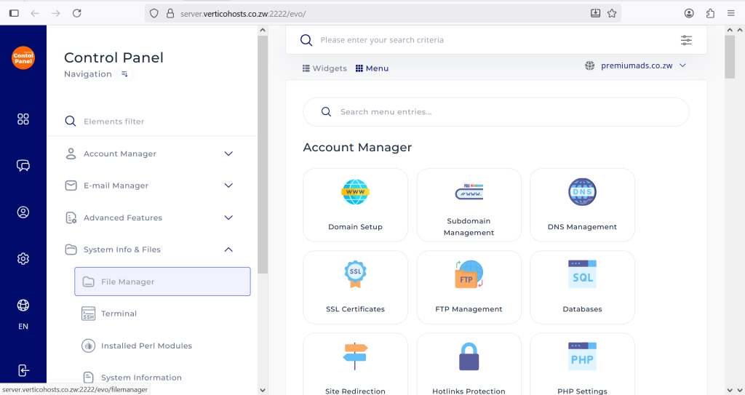Open the Databases SQL tile
This screenshot has width=745, height=395.
(582, 287)
